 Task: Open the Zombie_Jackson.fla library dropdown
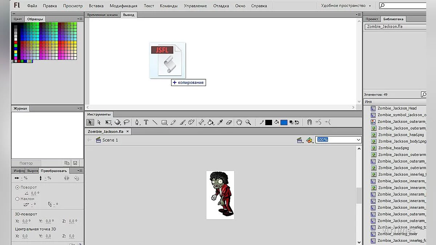point(395,26)
